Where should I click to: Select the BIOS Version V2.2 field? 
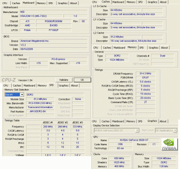tap(54, 45)
